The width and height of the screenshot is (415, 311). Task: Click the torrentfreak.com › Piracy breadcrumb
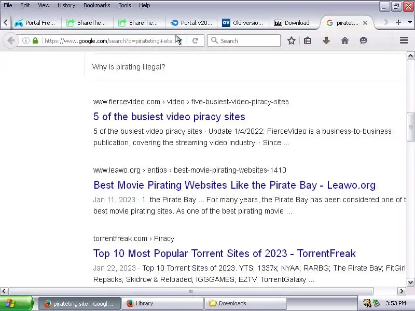tap(134, 238)
